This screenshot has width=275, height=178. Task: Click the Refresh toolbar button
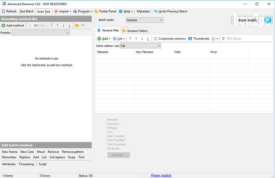point(9,11)
